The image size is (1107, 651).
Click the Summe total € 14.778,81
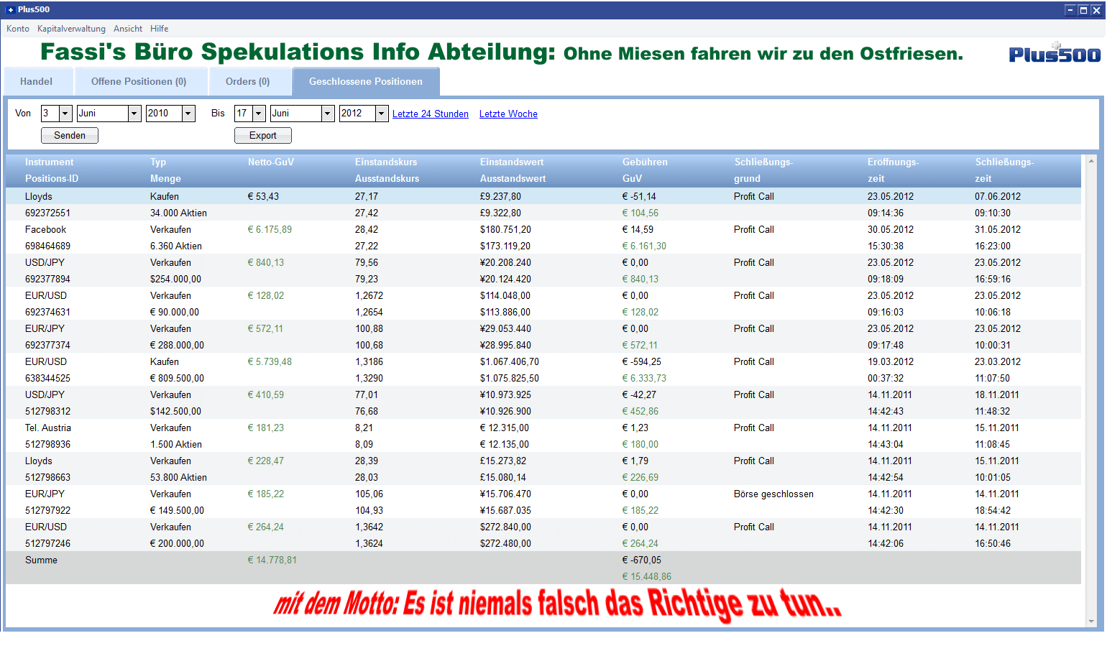pyautogui.click(x=272, y=560)
